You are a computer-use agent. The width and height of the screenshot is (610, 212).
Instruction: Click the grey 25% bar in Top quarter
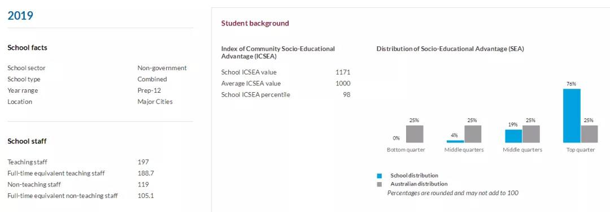pyautogui.click(x=589, y=134)
